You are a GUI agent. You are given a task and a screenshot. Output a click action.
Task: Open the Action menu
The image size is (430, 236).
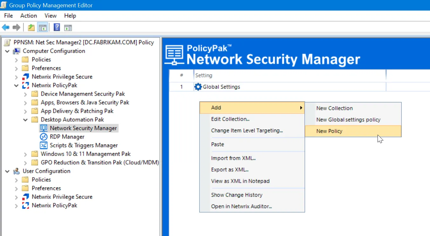coord(29,16)
